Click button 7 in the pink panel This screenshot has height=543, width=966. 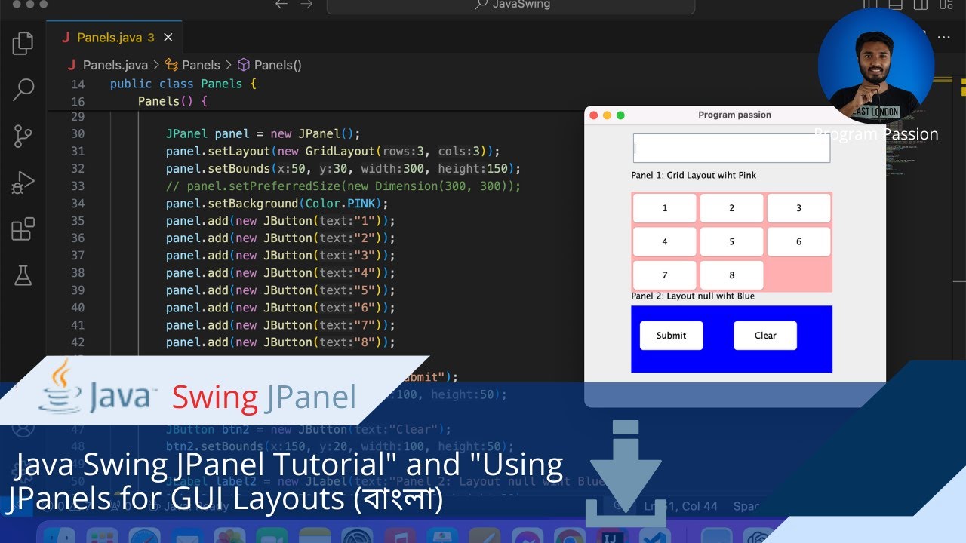[664, 275]
